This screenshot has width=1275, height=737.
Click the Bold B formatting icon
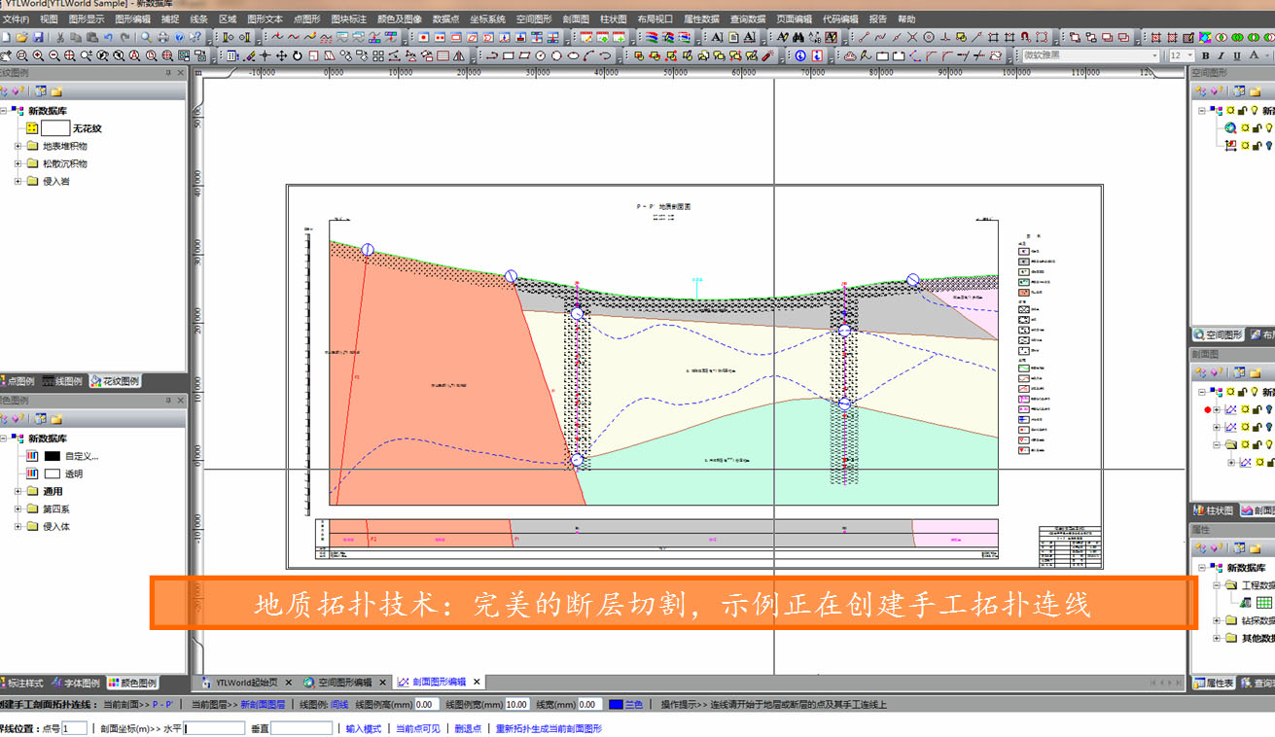(1205, 55)
